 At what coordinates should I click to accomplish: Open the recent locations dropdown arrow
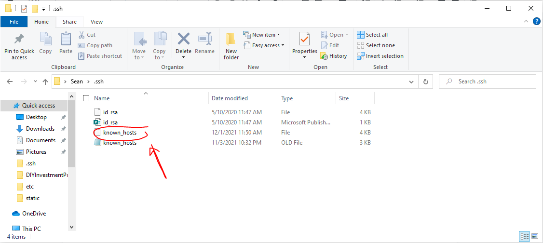[35, 81]
